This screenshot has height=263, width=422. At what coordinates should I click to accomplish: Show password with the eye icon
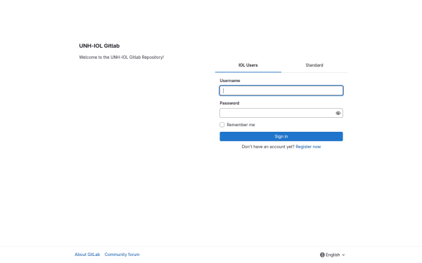click(x=338, y=113)
